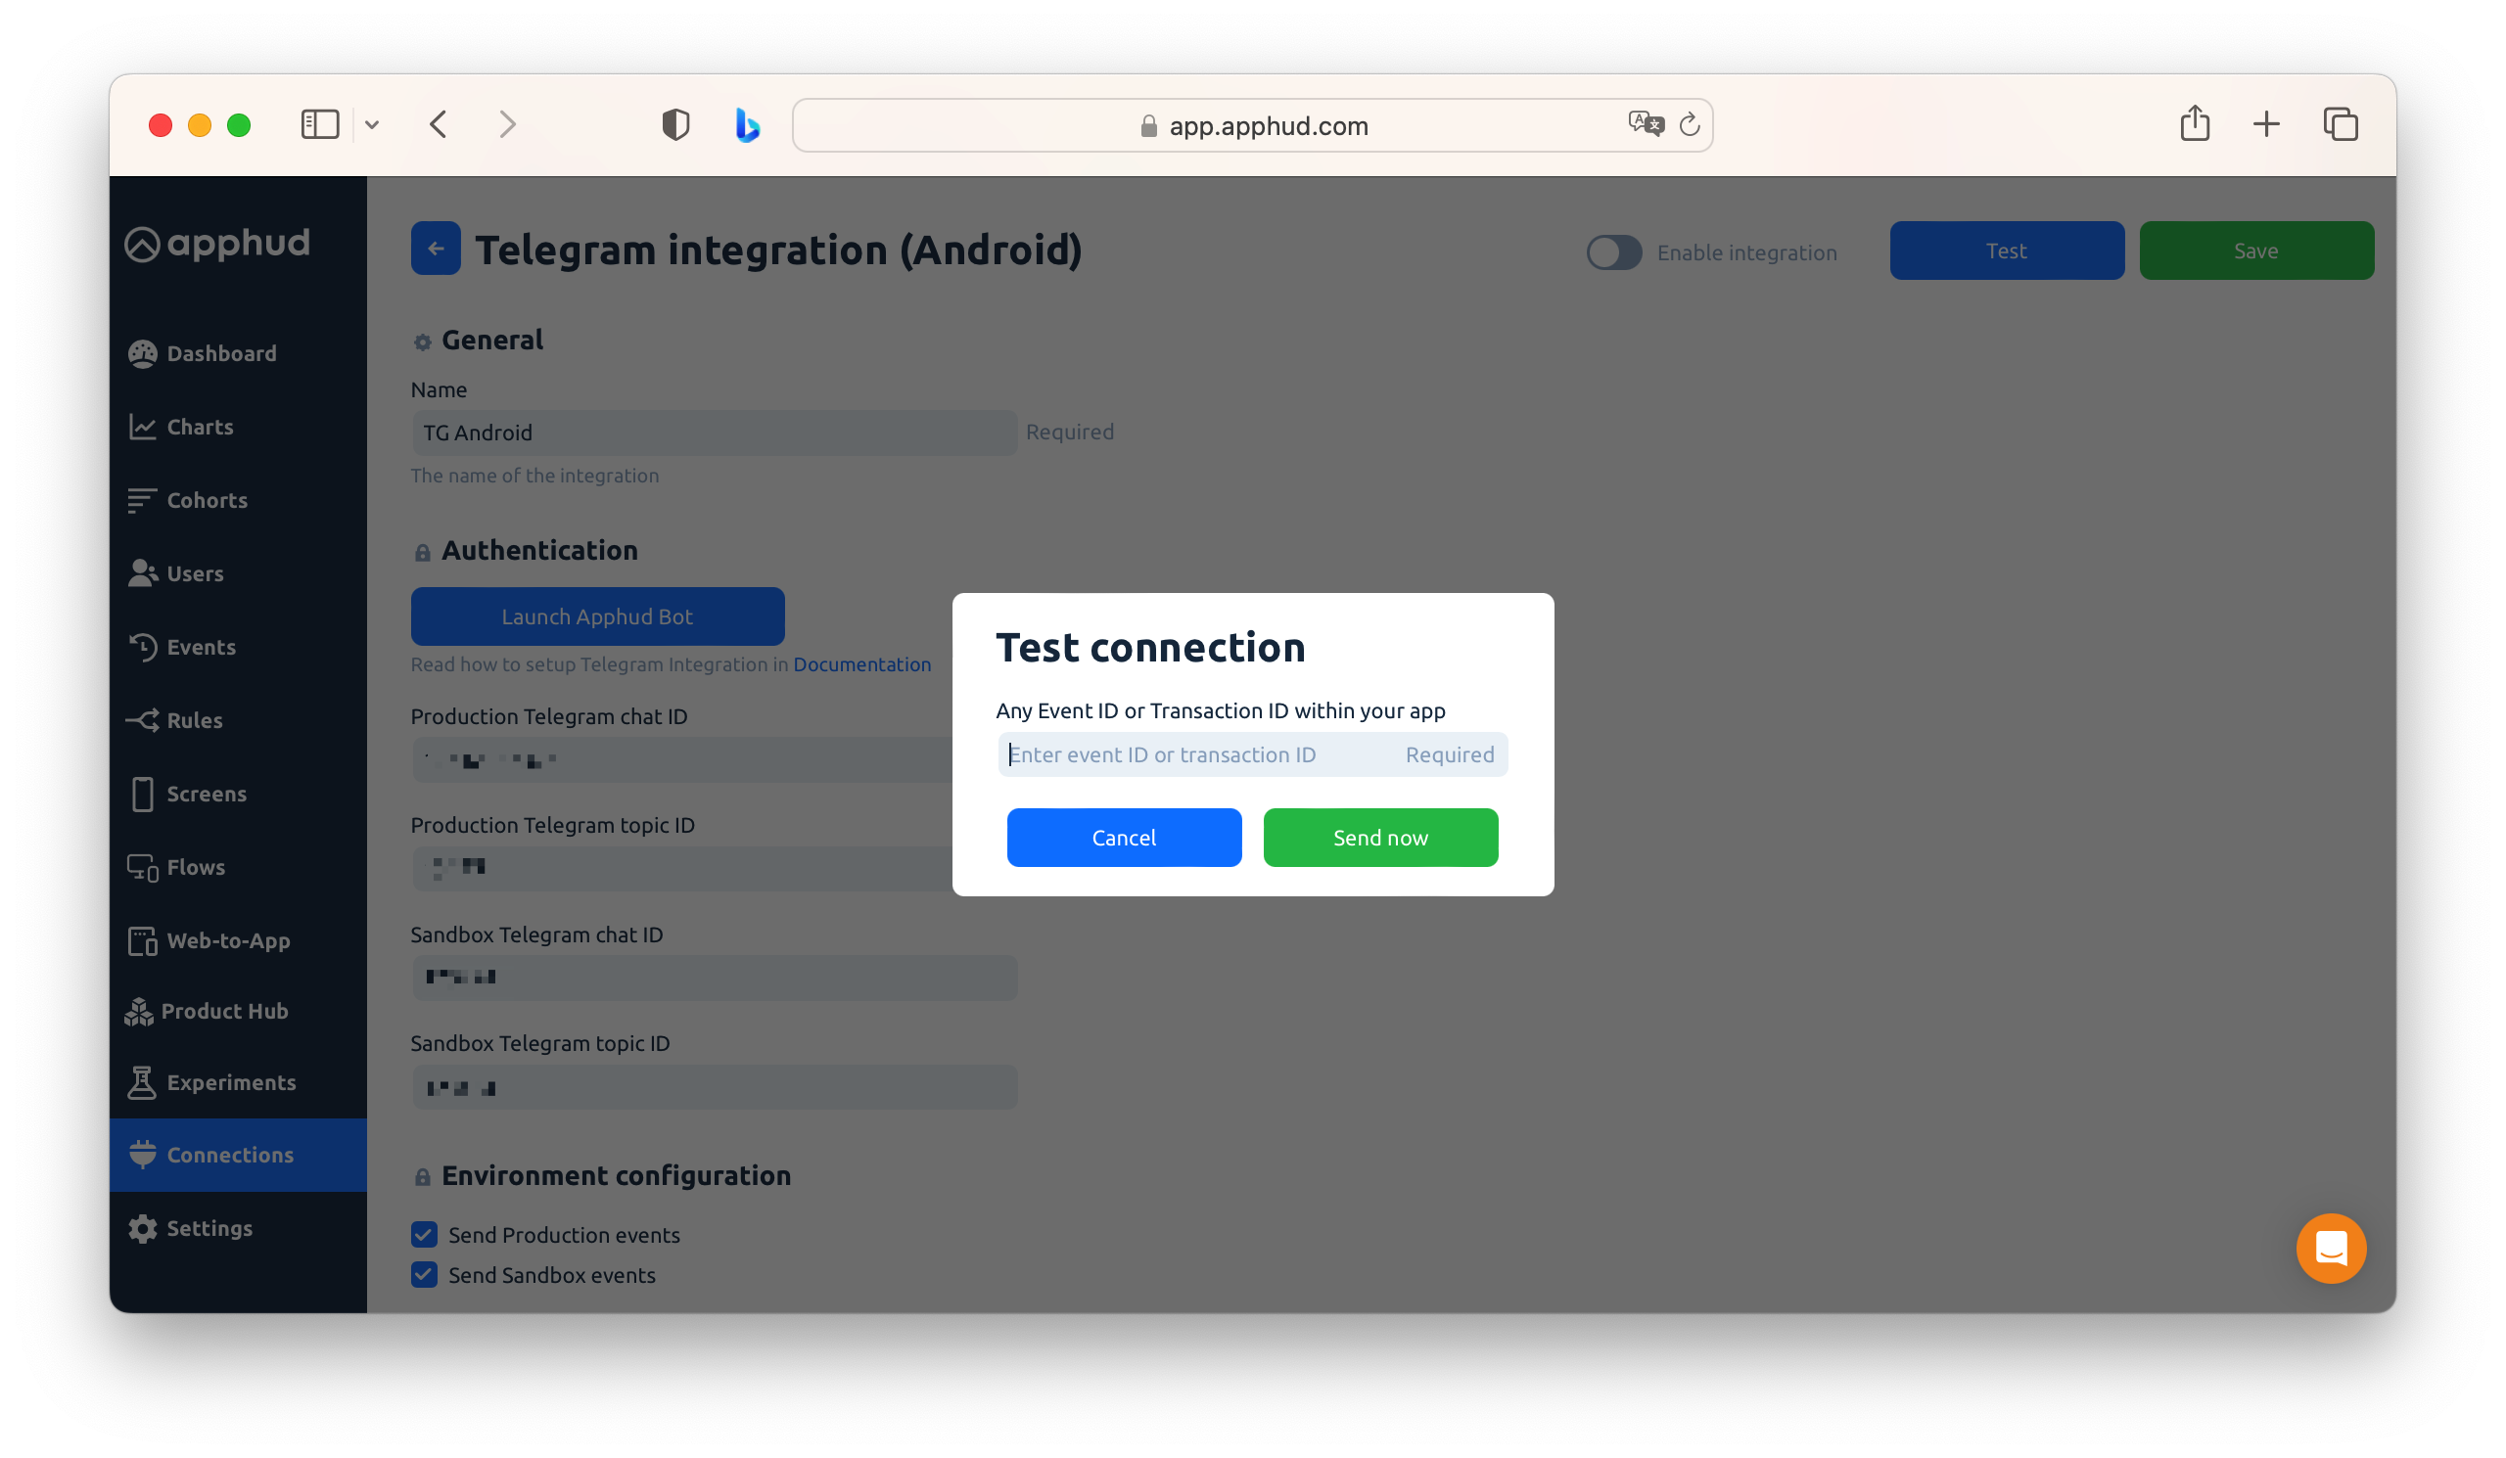Expand the sidebar dropdown chevron
This screenshot has width=2506, height=1458.
tap(372, 125)
